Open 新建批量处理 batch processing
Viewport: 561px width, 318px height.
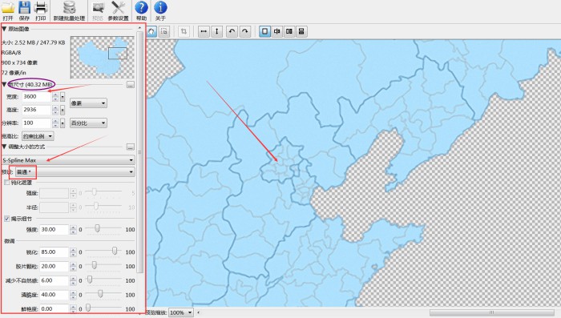pyautogui.click(x=69, y=7)
